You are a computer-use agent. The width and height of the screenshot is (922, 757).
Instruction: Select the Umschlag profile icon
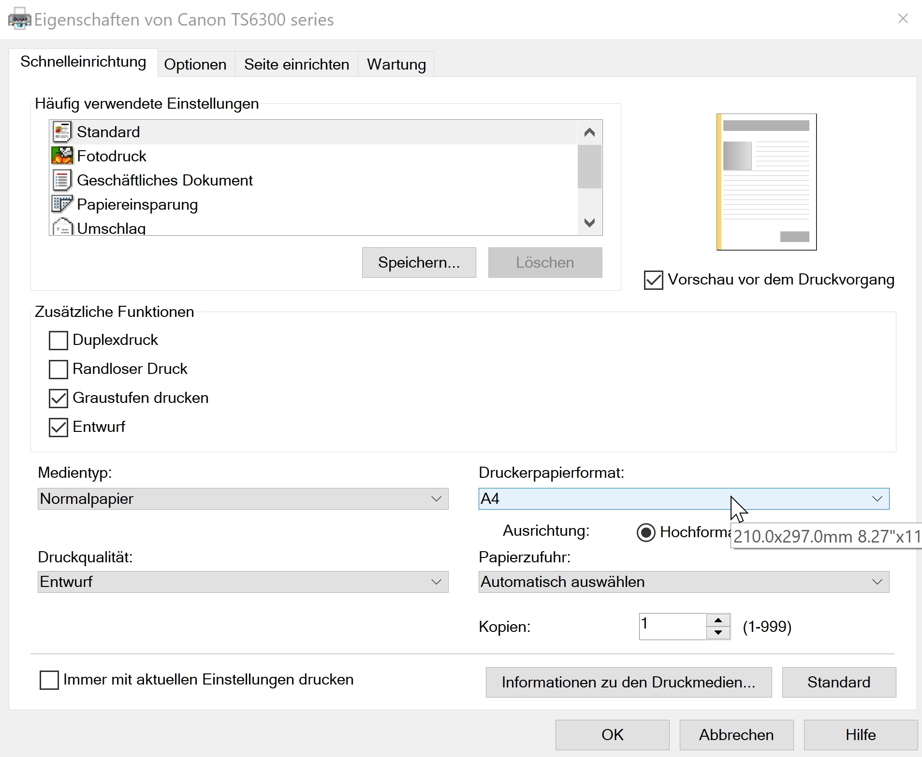(x=62, y=227)
